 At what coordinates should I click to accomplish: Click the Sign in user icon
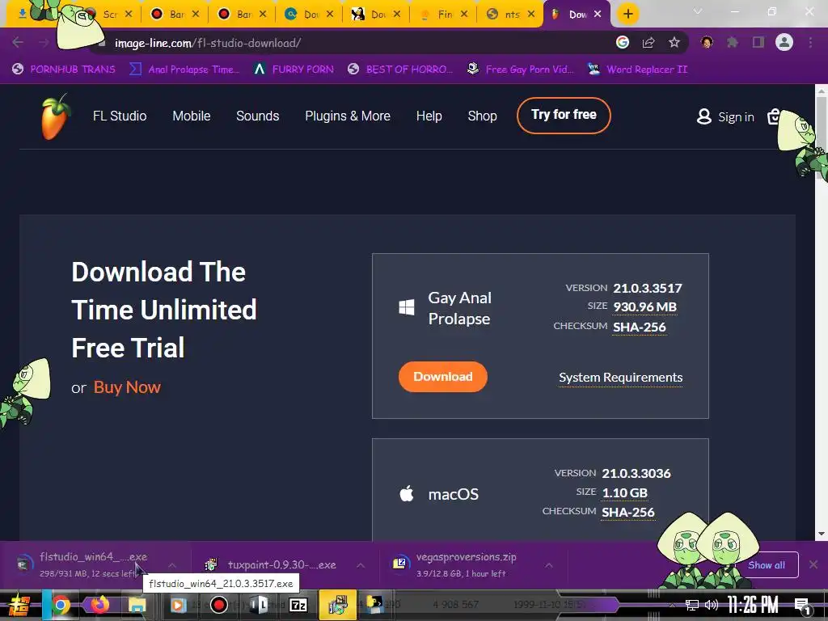click(704, 116)
